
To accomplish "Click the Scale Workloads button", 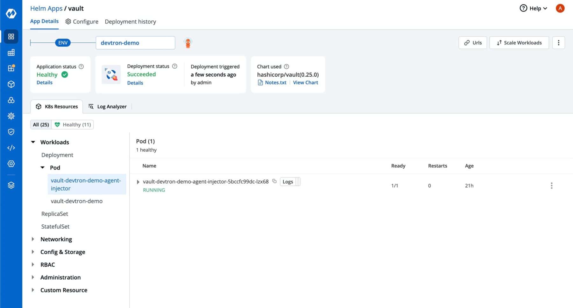I will pyautogui.click(x=519, y=42).
